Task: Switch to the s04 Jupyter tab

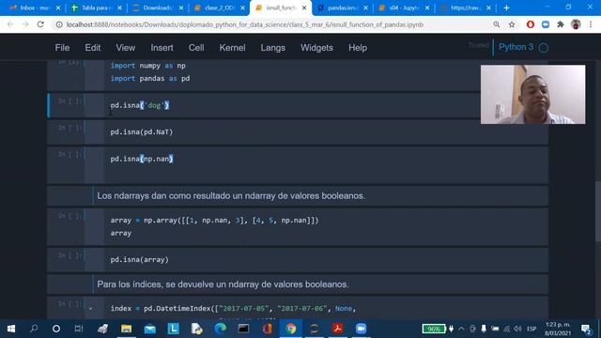Action: pos(403,8)
